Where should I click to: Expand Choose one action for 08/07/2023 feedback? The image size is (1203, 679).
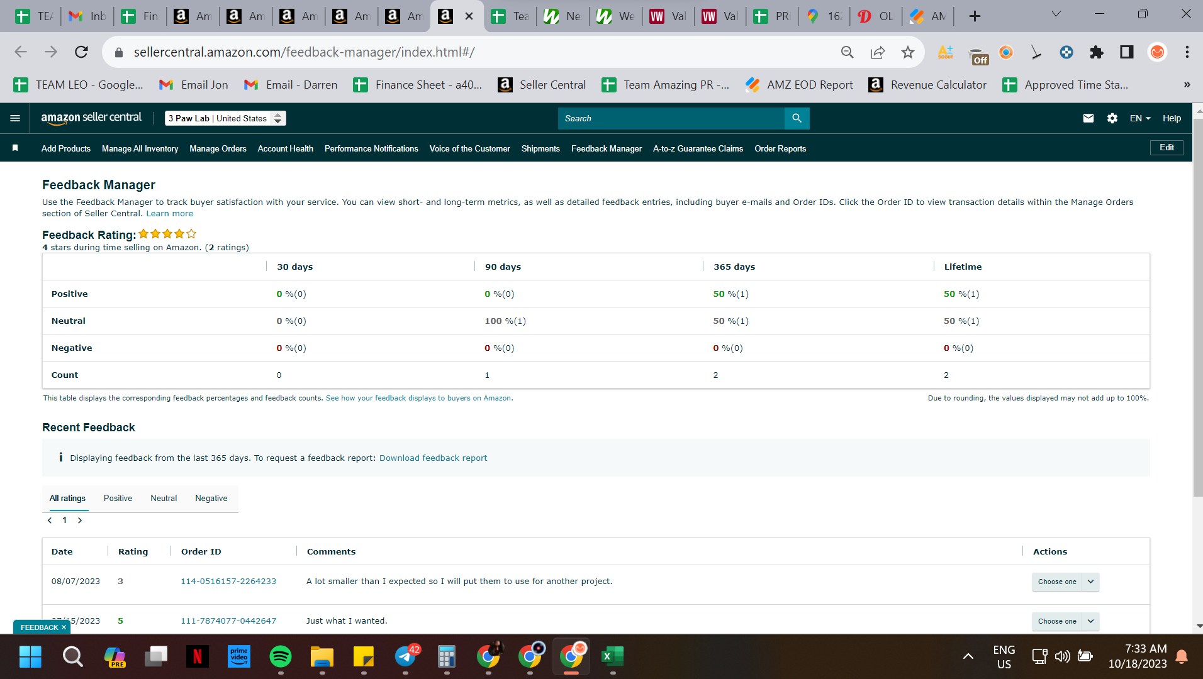tap(1065, 582)
